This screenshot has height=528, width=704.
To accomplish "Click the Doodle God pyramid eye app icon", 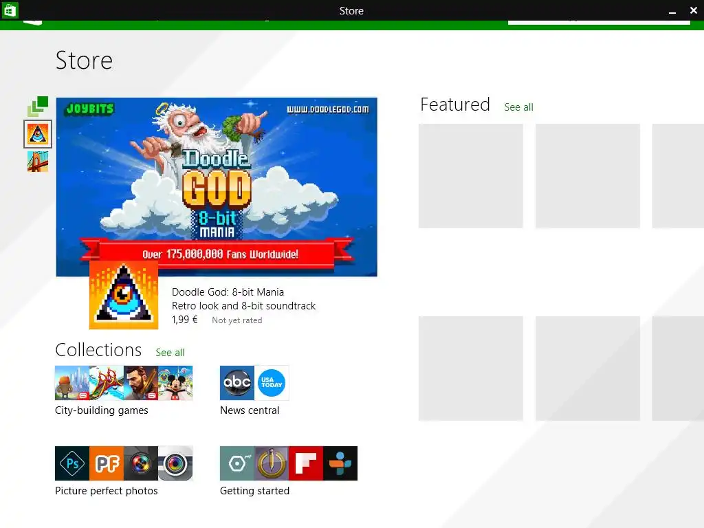I will point(124,295).
